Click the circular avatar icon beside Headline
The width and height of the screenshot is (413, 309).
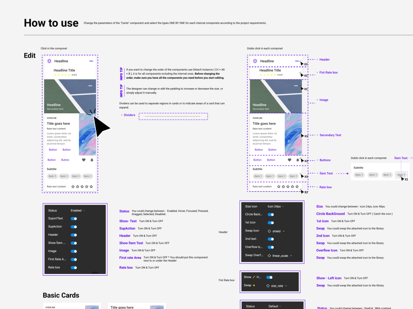pyautogui.click(x=49, y=61)
